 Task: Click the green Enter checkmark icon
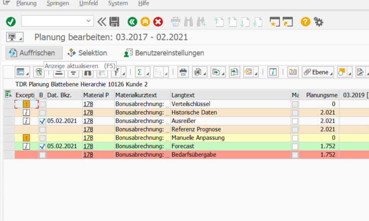[x=11, y=22]
